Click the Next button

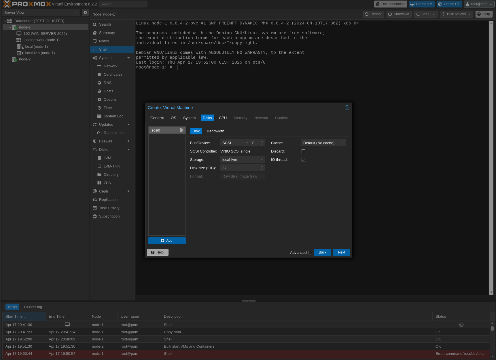341,252
